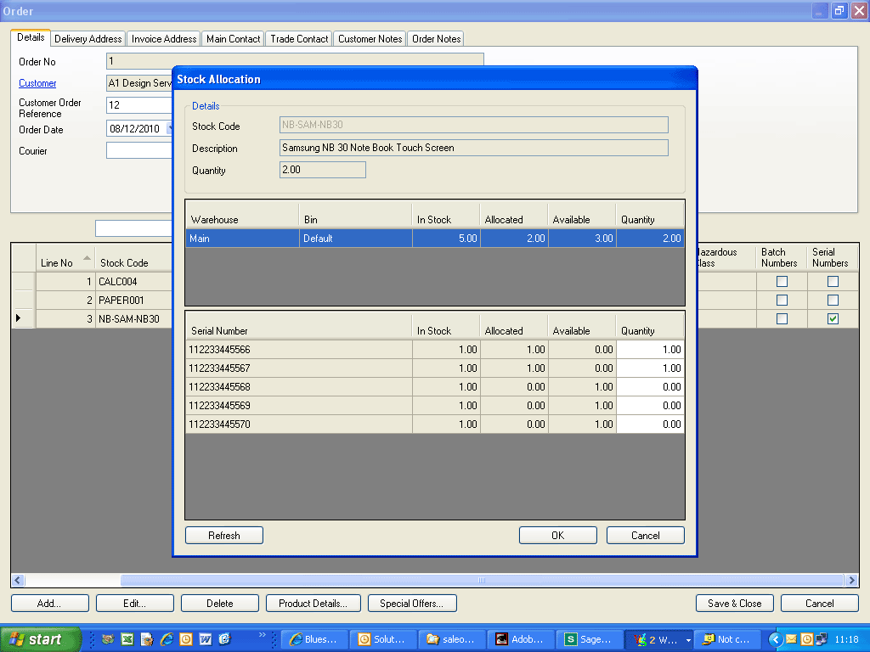Tick Batch Numbers checkbox for NB-SAM-NB30 line

[782, 319]
